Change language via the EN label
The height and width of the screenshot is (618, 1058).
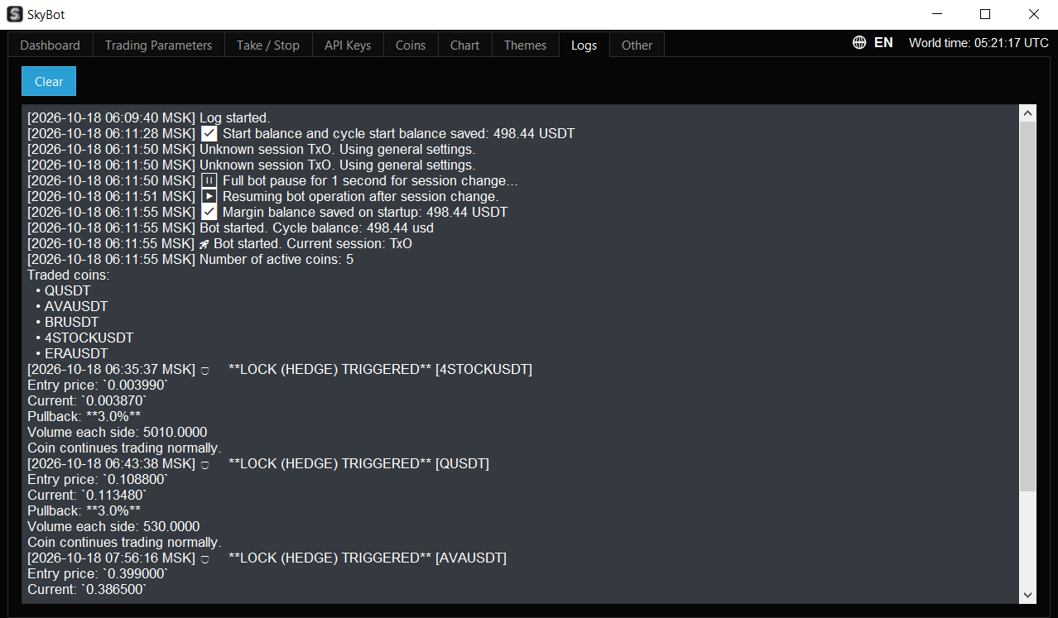point(883,43)
